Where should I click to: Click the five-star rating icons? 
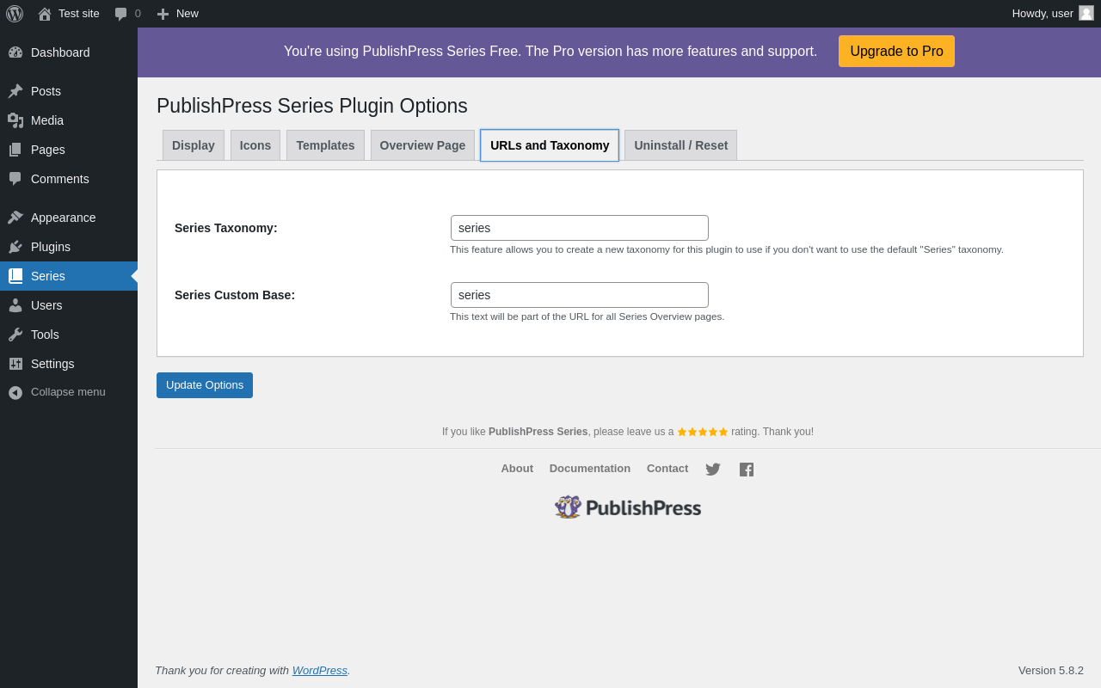703,432
